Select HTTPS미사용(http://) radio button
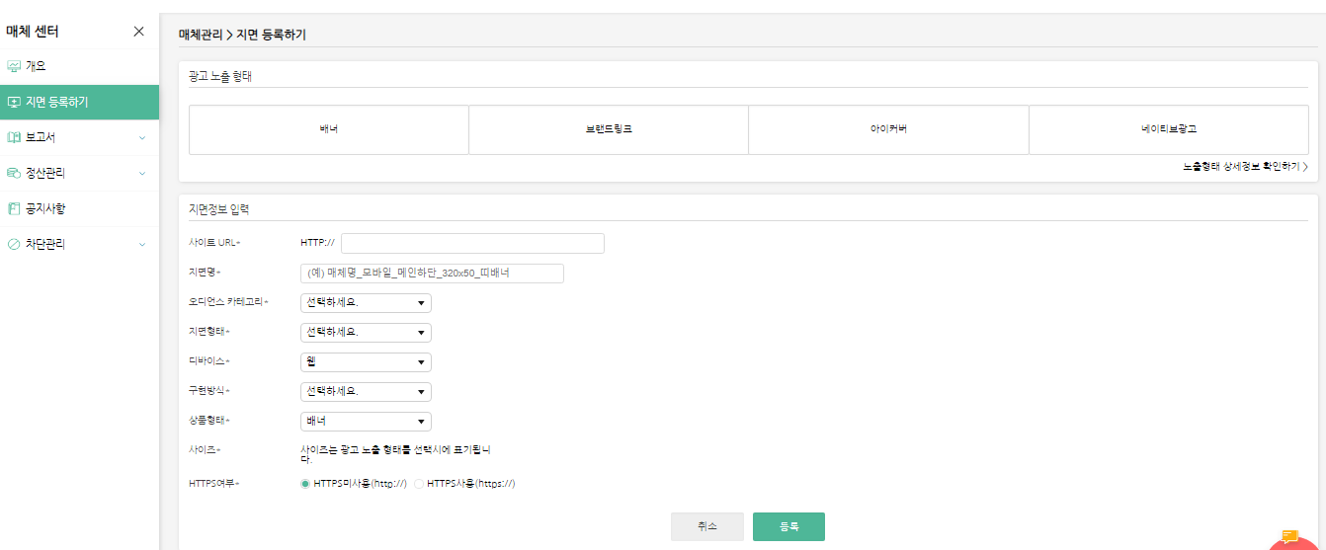This screenshot has height=550, width=1326. point(305,484)
